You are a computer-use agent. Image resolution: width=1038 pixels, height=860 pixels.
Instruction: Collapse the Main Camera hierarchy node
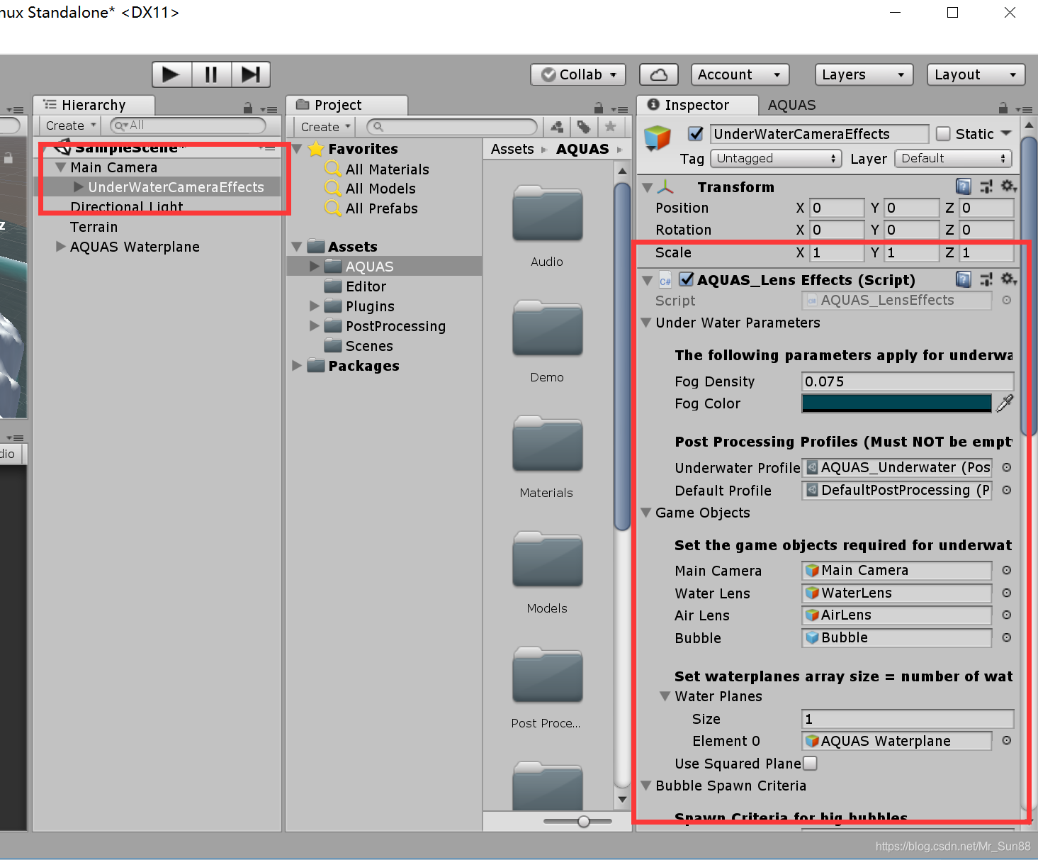[61, 167]
